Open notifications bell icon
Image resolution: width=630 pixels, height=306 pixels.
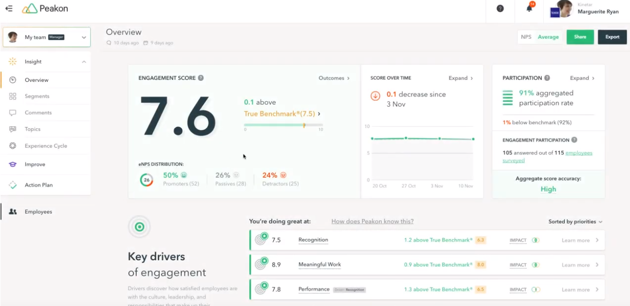tap(530, 8)
